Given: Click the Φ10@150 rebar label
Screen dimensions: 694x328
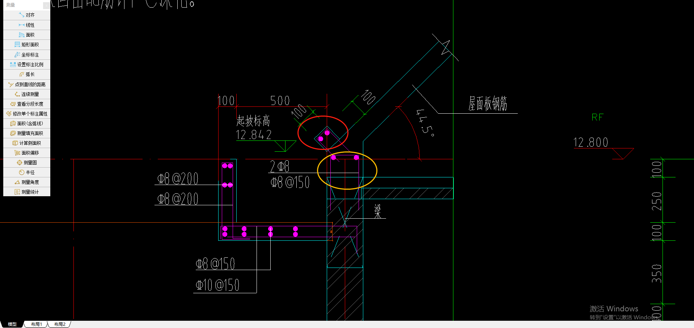Looking at the screenshot, I should (218, 285).
